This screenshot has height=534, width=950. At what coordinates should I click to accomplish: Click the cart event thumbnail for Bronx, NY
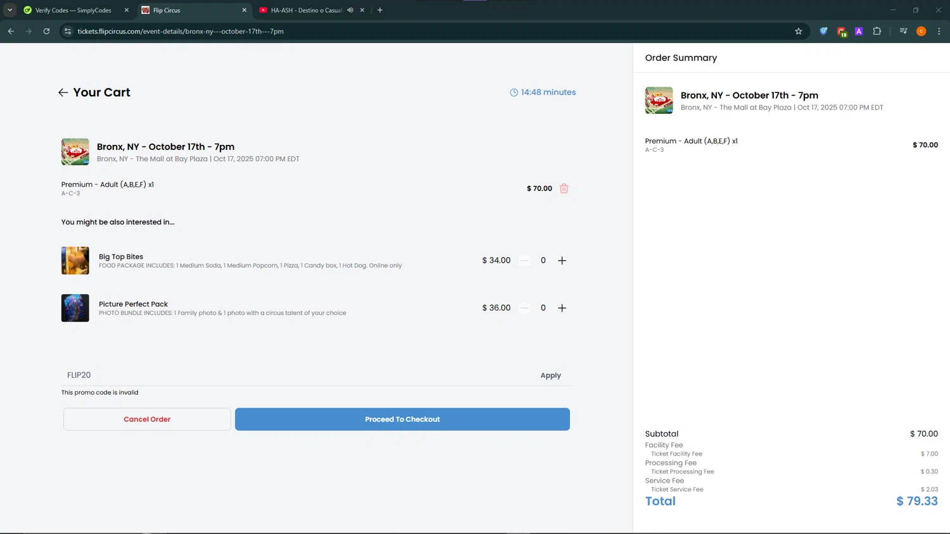click(x=75, y=152)
